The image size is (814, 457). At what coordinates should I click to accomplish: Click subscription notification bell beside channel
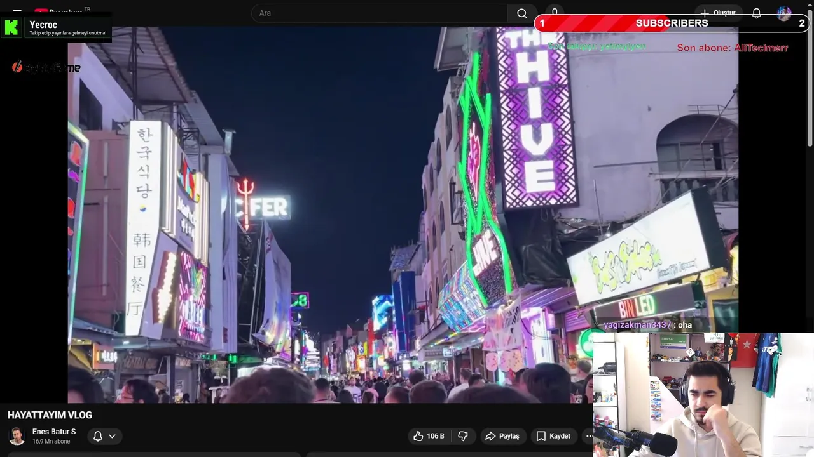pos(98,436)
